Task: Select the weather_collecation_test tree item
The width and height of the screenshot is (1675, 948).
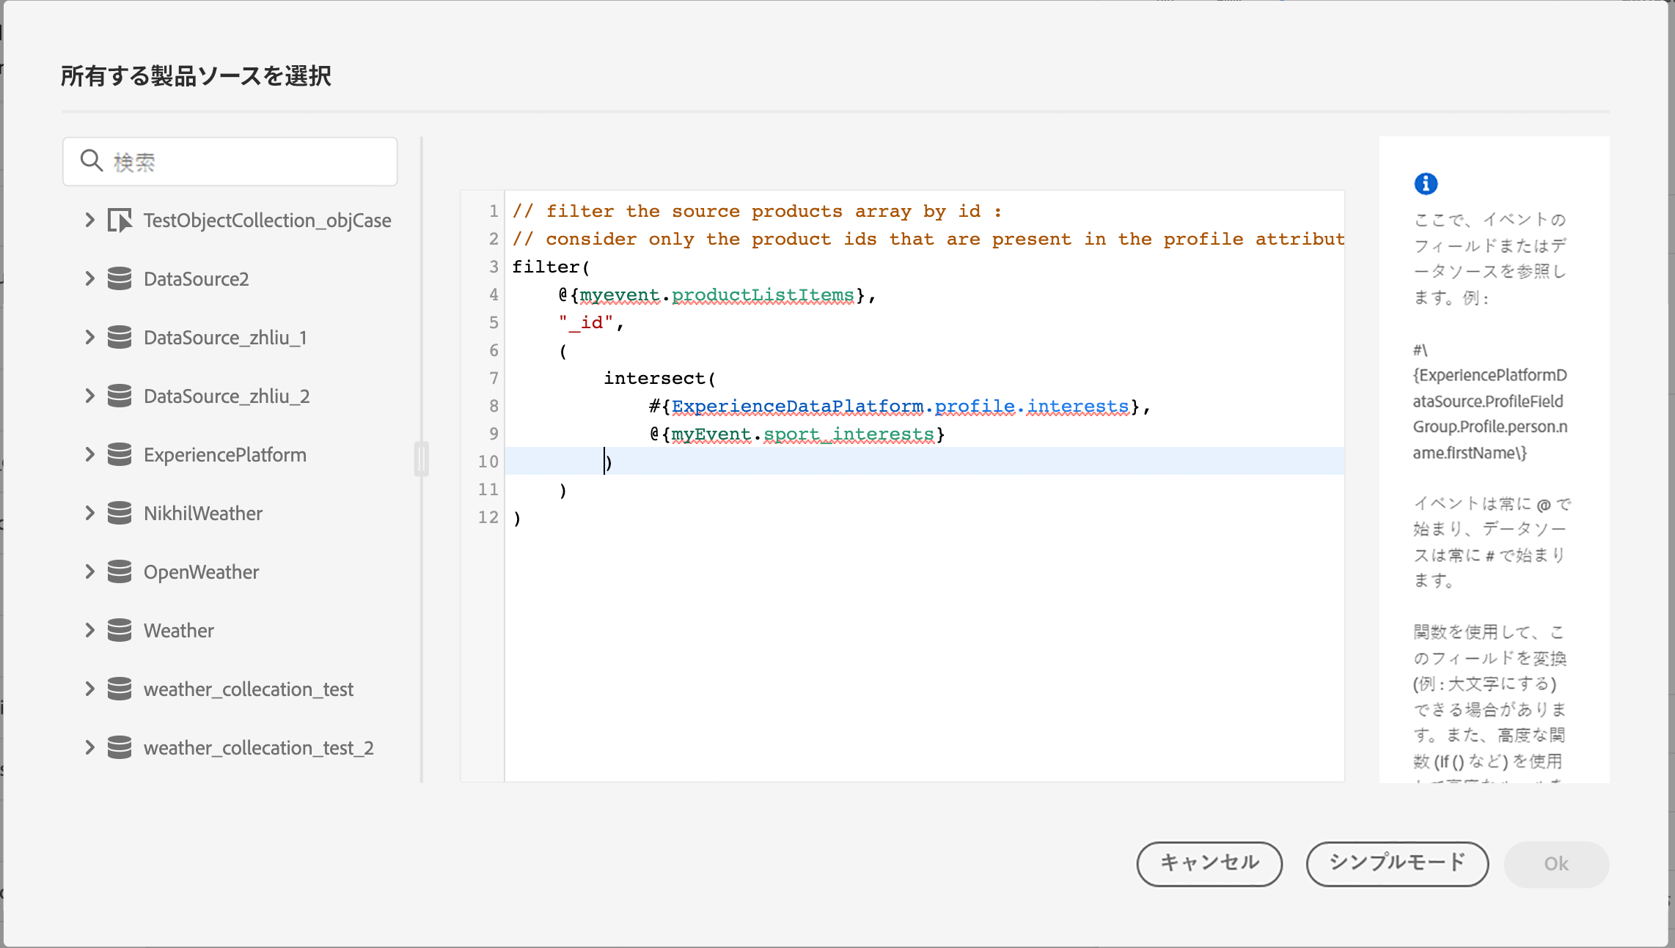Action: point(248,689)
